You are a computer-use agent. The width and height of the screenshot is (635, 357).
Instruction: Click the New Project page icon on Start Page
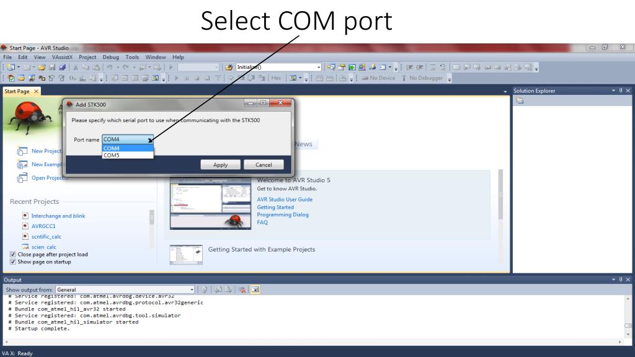point(22,151)
